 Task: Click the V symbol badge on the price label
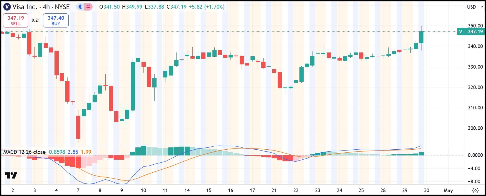click(461, 32)
